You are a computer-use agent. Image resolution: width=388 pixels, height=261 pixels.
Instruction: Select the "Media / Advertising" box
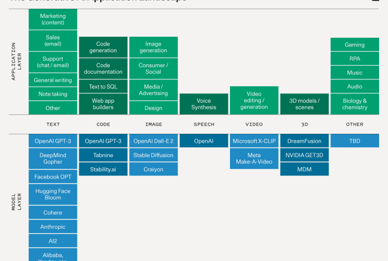pyautogui.click(x=154, y=90)
